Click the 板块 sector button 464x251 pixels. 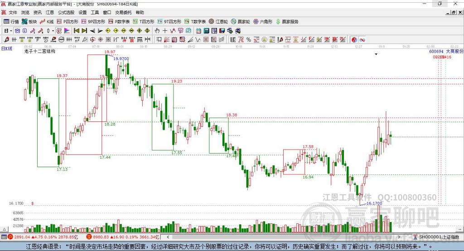(x=29, y=22)
